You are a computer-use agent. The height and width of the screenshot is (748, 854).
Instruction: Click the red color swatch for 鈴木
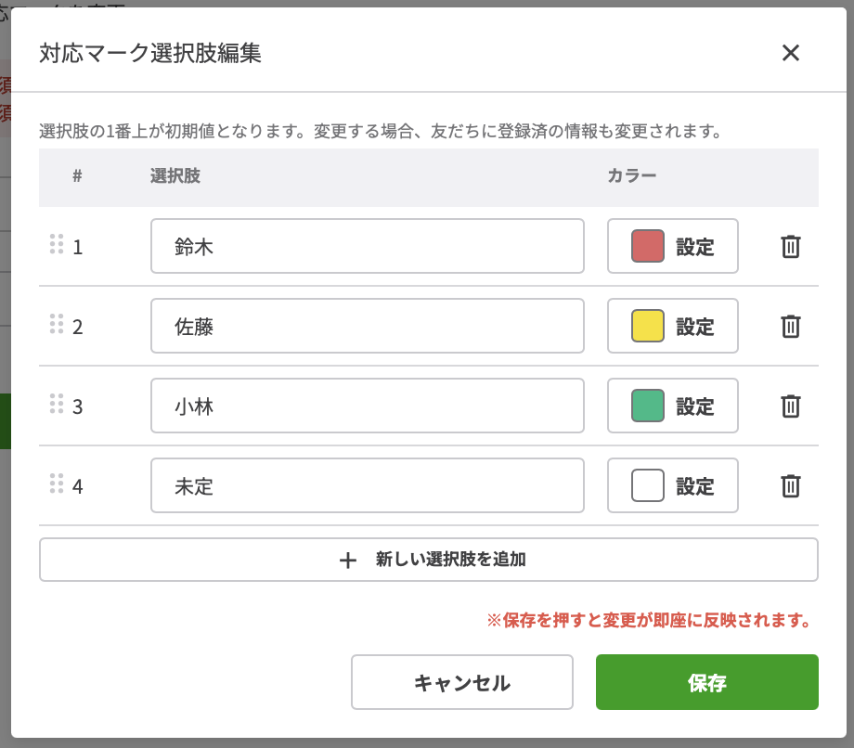(647, 247)
